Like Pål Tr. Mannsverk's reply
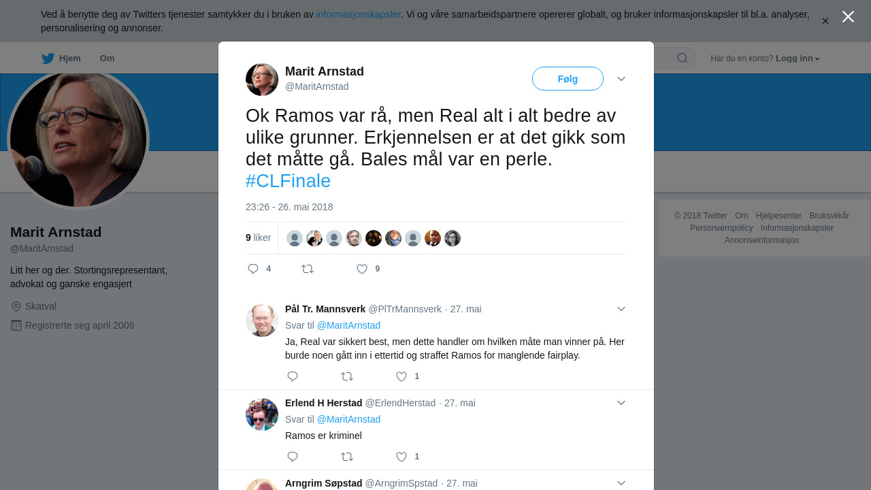The height and width of the screenshot is (490, 871). 401,376
